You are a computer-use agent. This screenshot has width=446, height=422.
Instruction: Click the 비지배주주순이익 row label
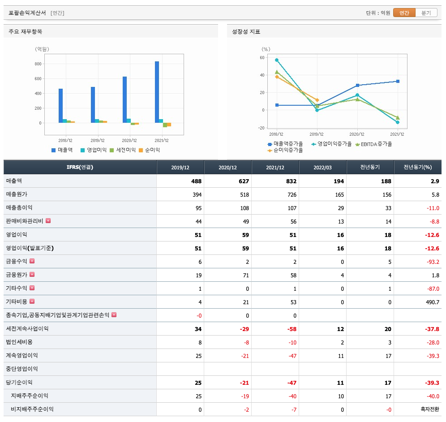click(32, 409)
